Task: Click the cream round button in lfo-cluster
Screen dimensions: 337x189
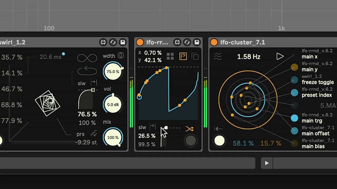Action: pos(219,141)
